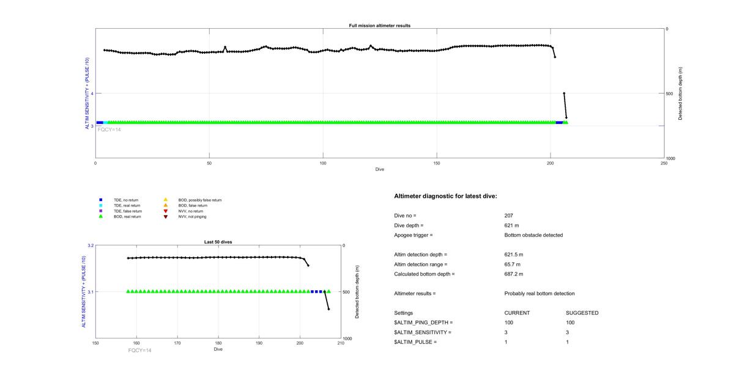Select the 'BOD, possibly false return' legend label

[200, 200]
